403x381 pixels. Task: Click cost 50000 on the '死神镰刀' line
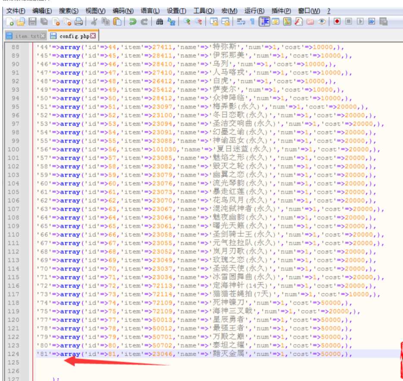(331, 303)
